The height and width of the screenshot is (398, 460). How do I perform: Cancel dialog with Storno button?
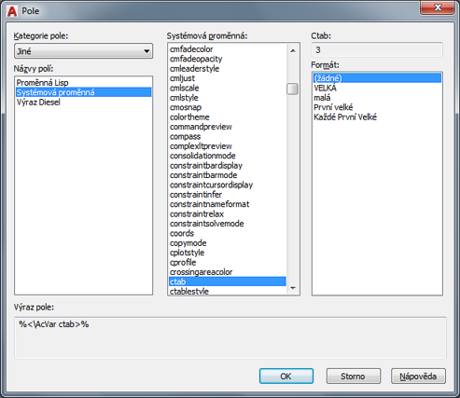tap(353, 377)
